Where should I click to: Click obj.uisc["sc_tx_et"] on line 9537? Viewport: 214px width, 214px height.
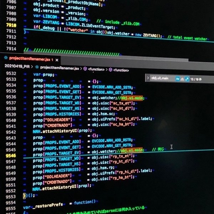pos(113,103)
